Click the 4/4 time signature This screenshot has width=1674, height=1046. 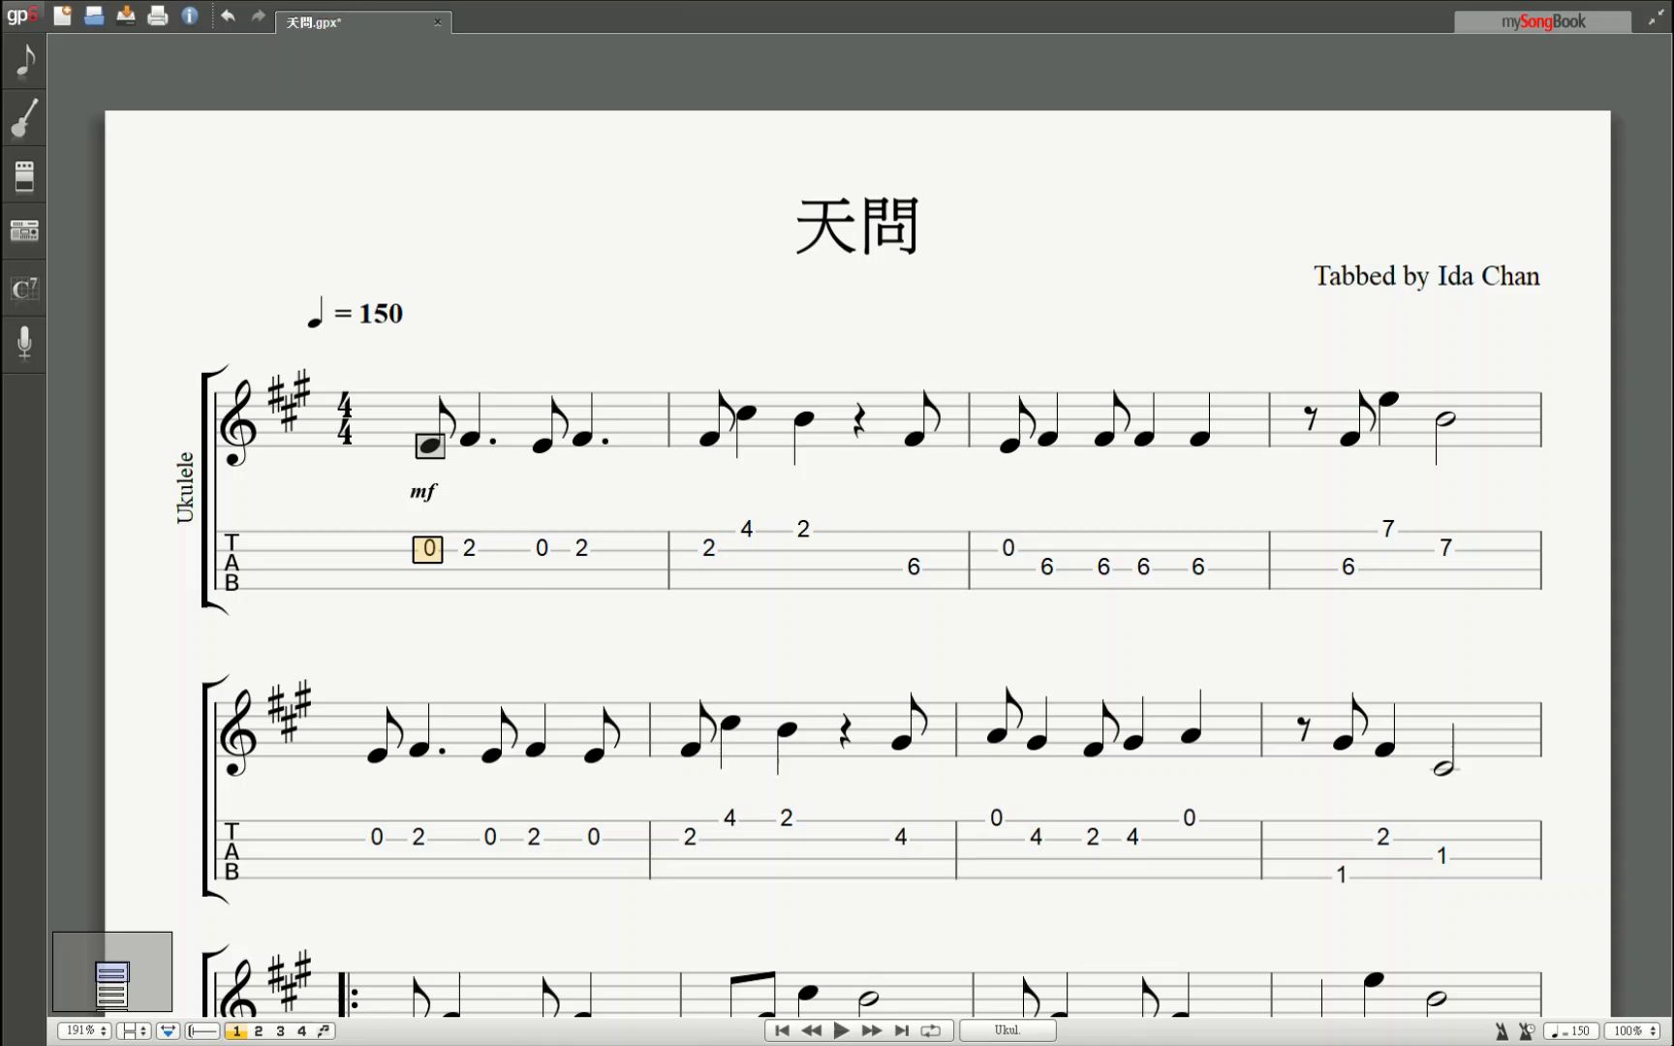coord(345,418)
